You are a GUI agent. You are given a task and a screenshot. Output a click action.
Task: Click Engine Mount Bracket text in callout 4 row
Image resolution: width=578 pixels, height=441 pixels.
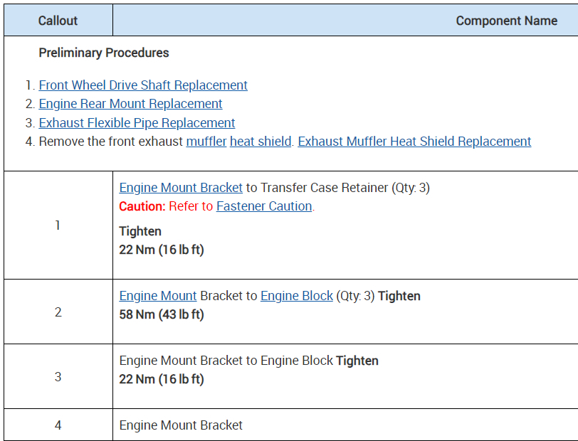pyautogui.click(x=181, y=425)
